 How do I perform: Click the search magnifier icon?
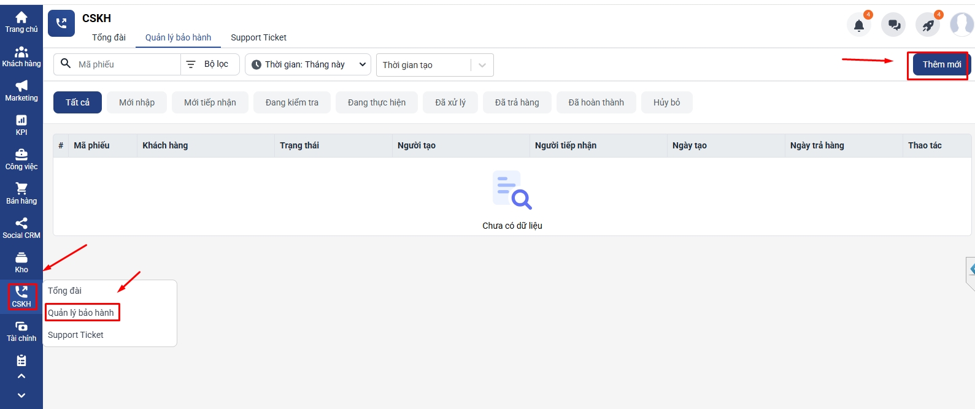pos(66,64)
